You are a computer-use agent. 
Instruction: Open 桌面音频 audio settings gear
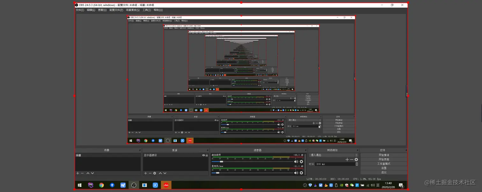(x=301, y=162)
